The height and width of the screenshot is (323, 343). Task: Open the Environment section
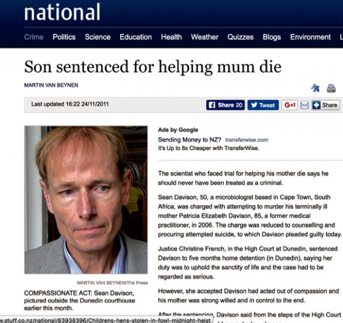310,37
